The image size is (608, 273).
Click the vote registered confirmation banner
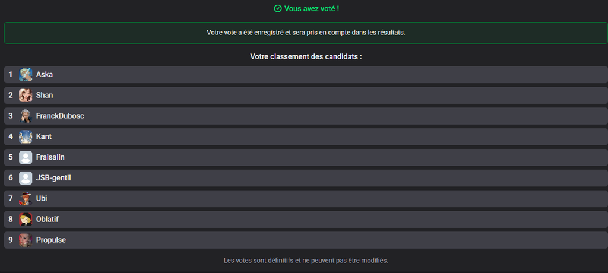[306, 33]
